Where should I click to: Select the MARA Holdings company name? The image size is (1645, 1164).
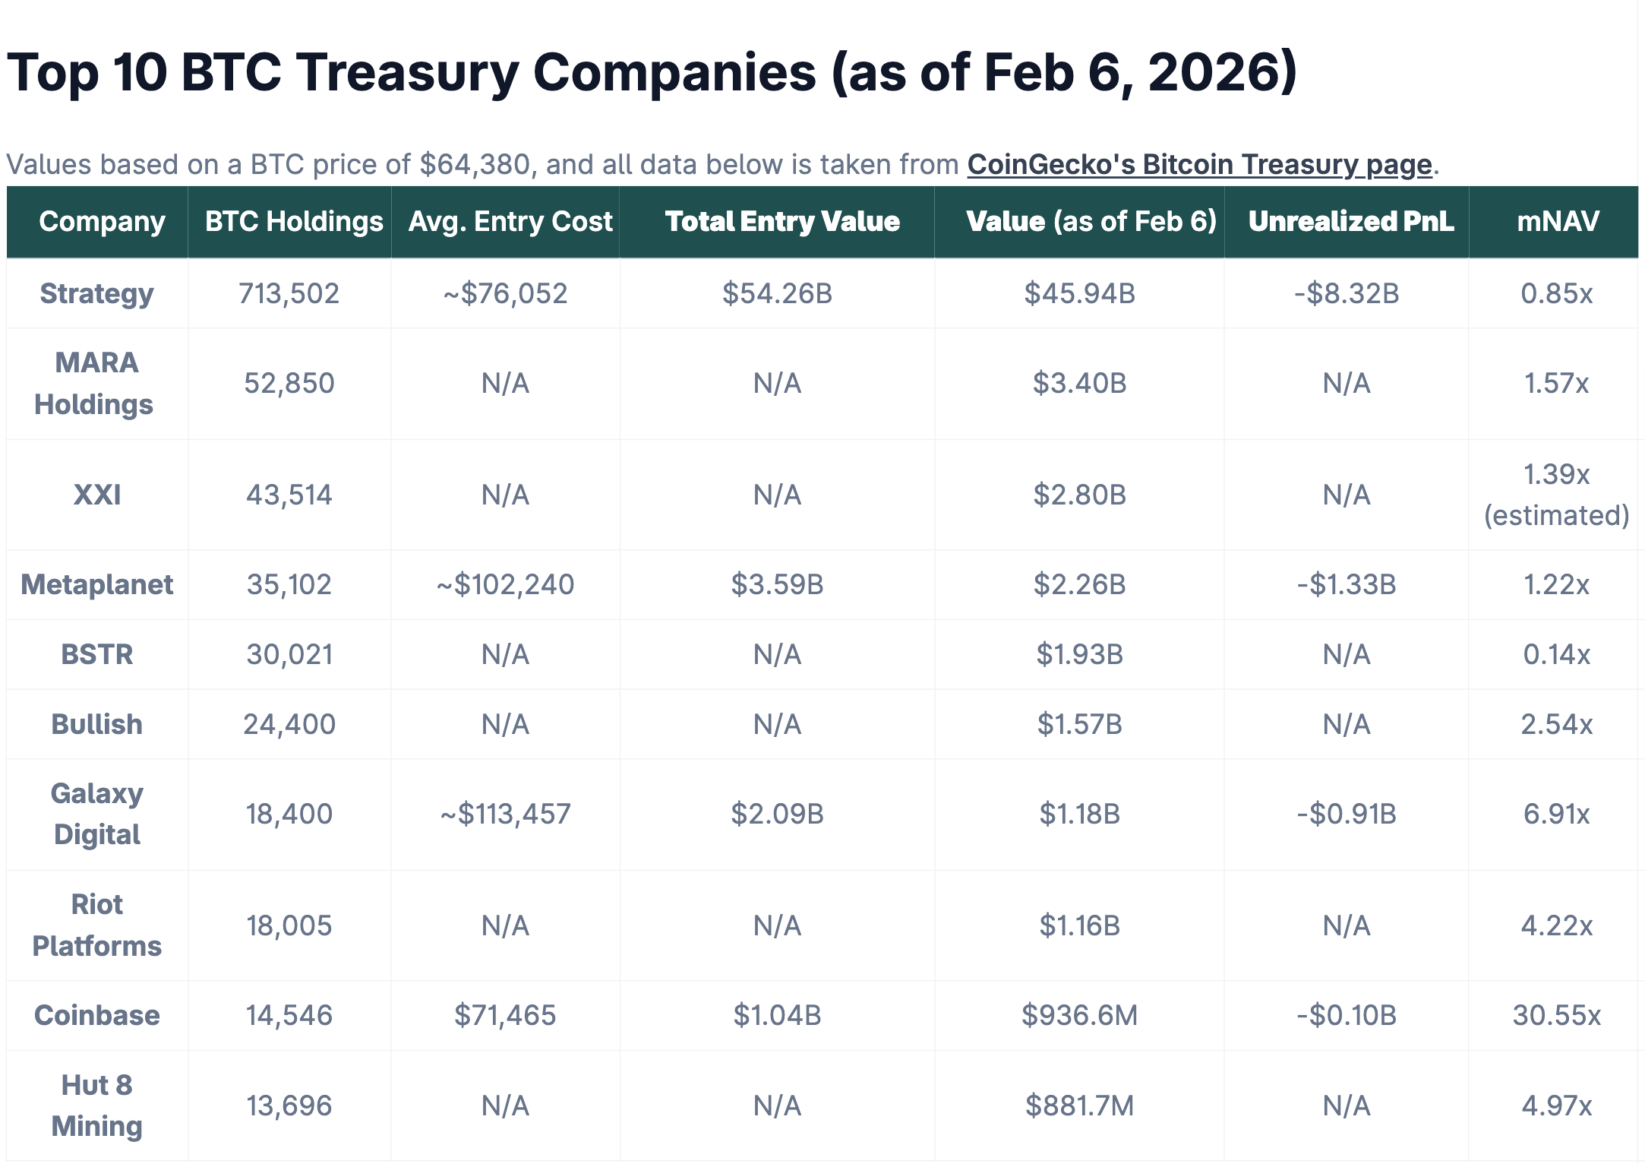tap(95, 384)
